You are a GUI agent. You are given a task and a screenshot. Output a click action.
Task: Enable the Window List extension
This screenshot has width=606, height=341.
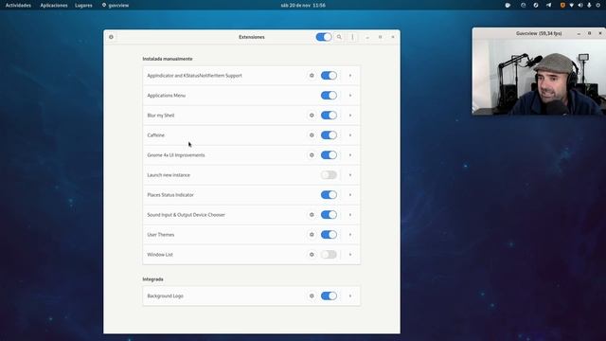(329, 255)
